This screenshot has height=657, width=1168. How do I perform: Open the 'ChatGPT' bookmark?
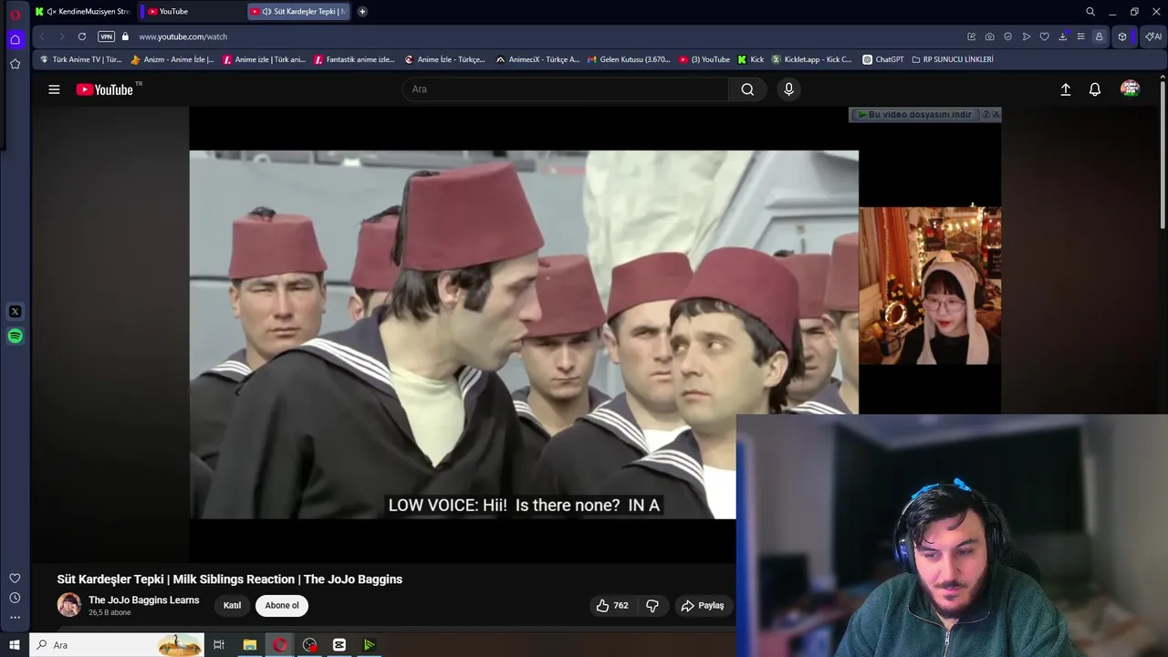point(883,59)
